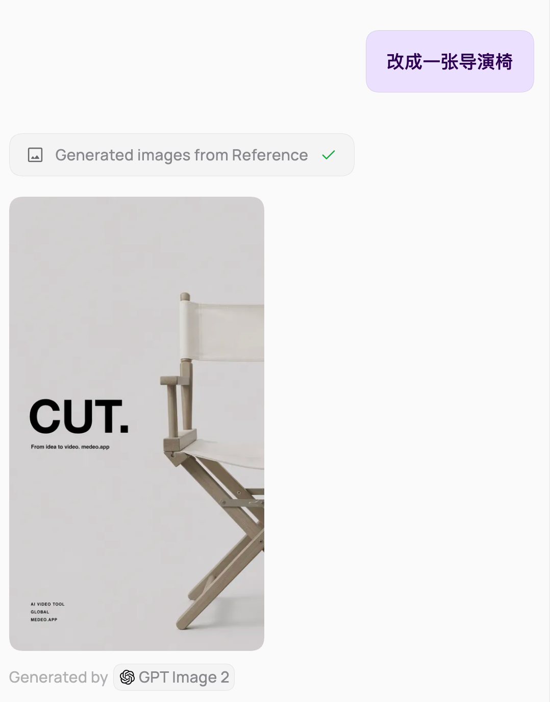Click the green checkmark completion icon

(x=329, y=155)
